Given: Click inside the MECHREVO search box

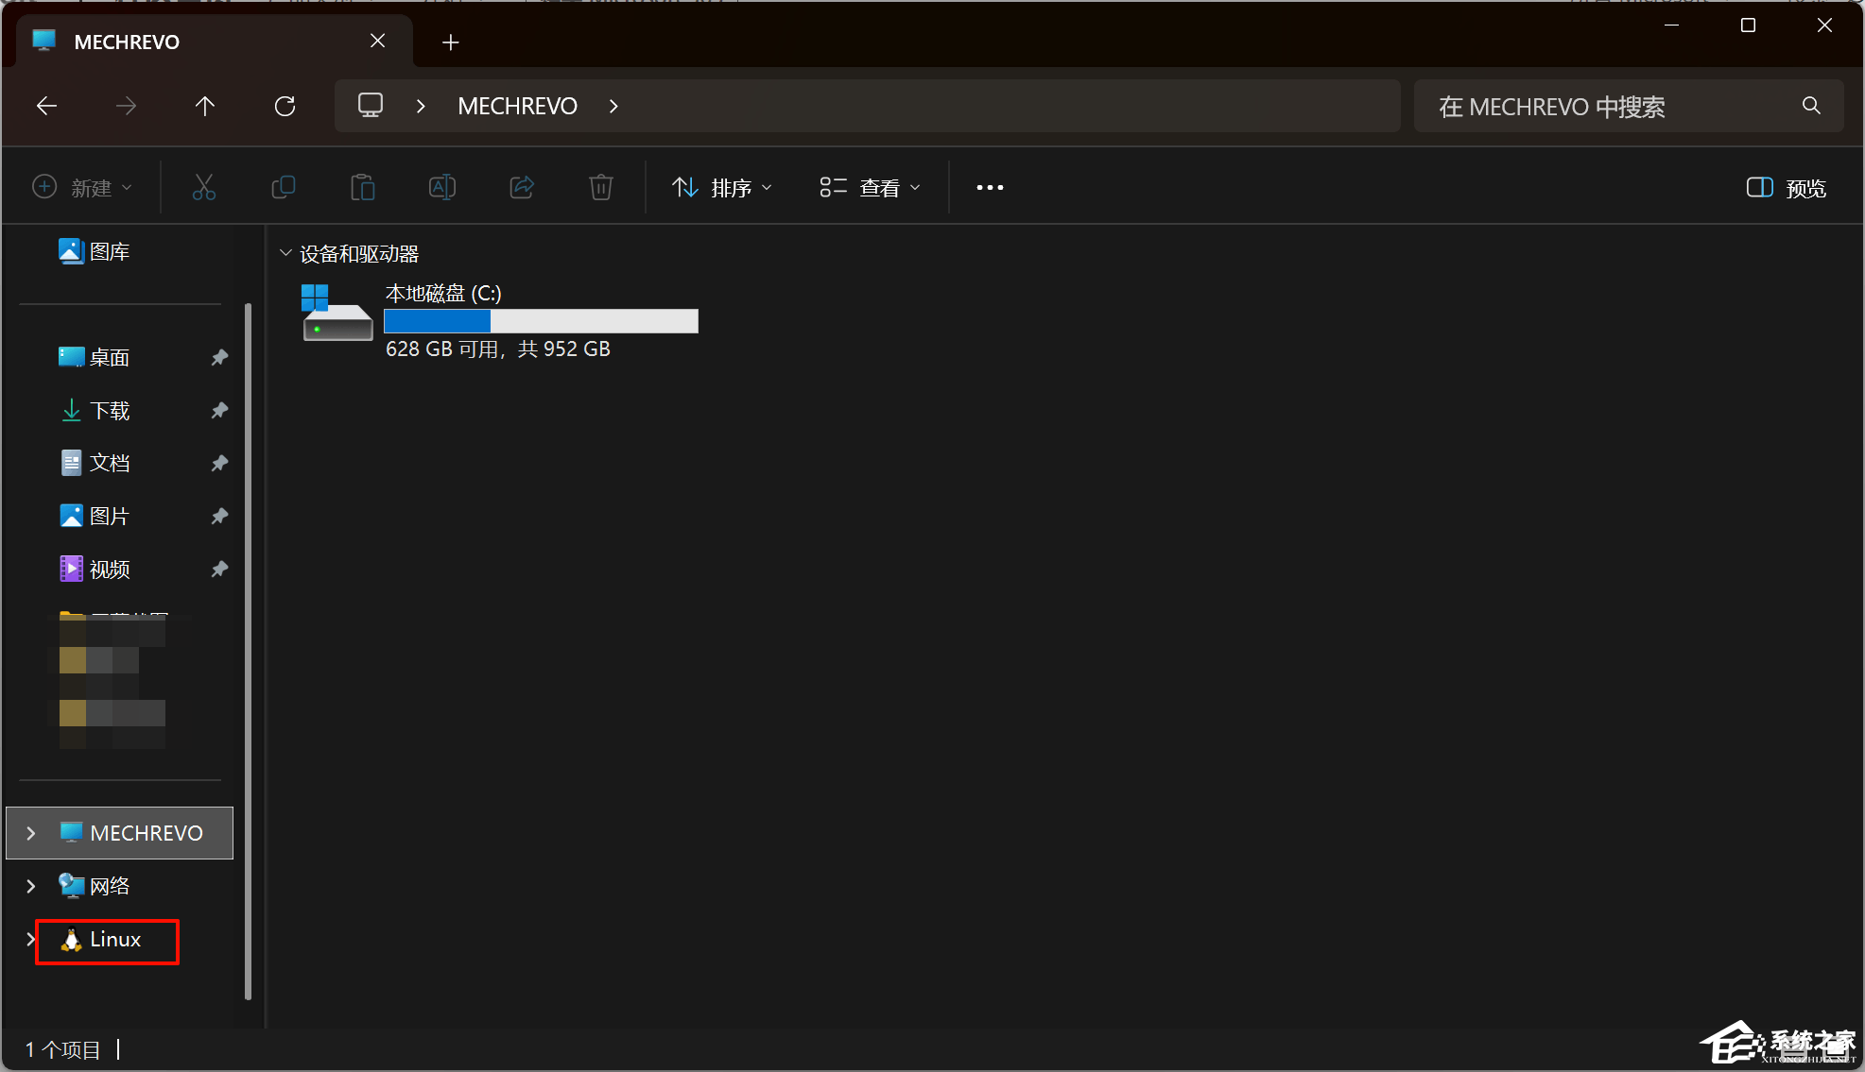Looking at the screenshot, I should [1607, 106].
